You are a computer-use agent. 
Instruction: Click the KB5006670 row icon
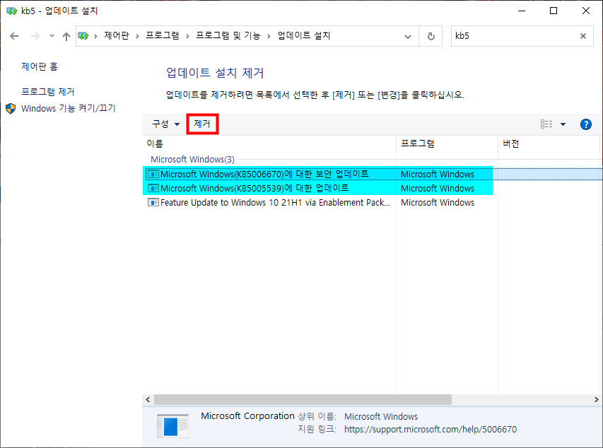[153, 175]
